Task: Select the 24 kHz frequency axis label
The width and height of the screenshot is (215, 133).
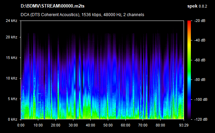Action: click(11, 21)
